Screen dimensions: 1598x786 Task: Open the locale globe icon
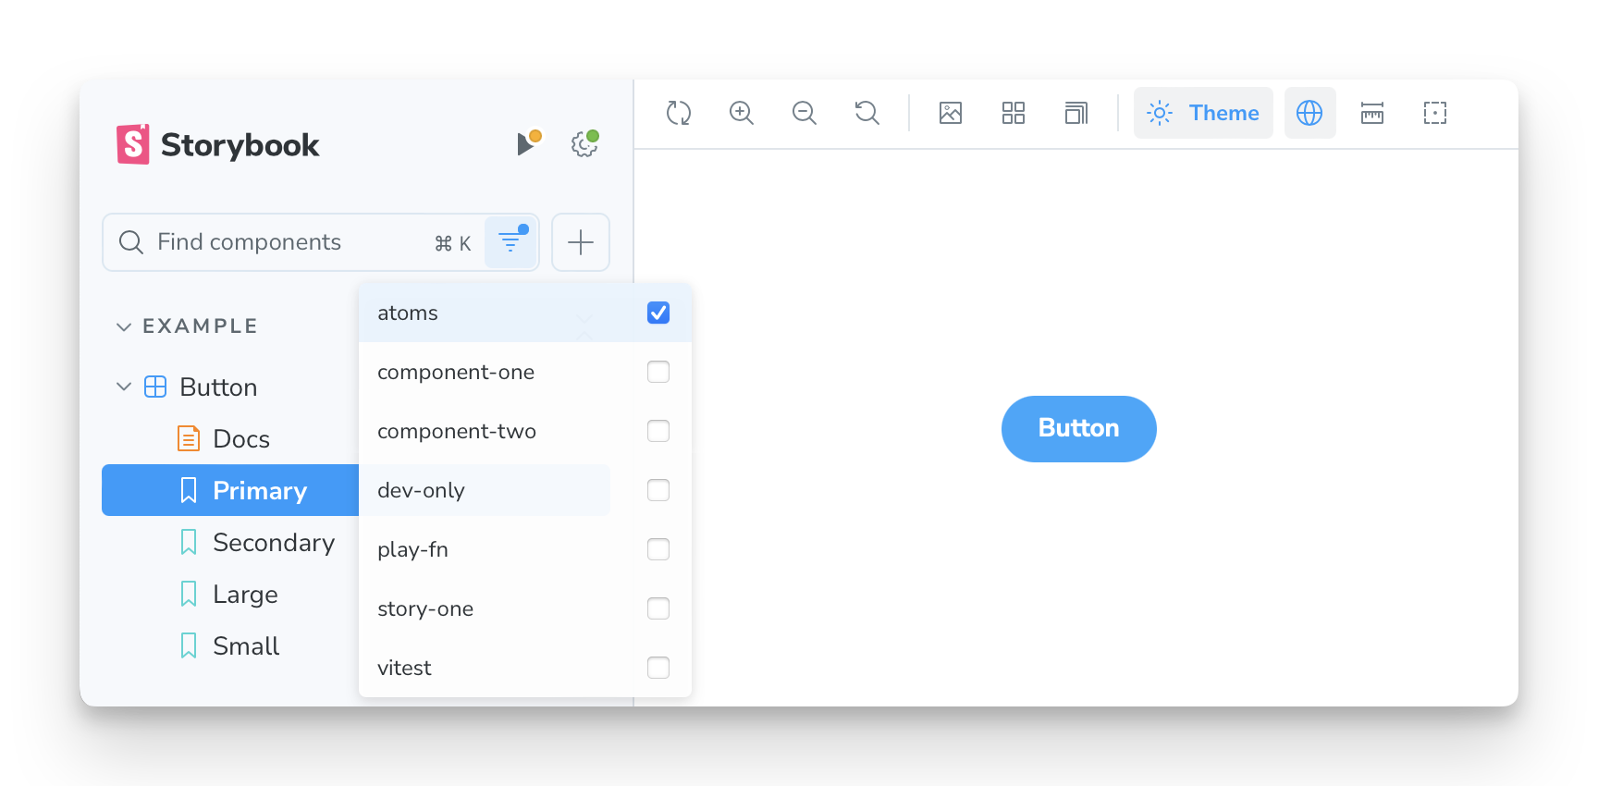[x=1309, y=113]
